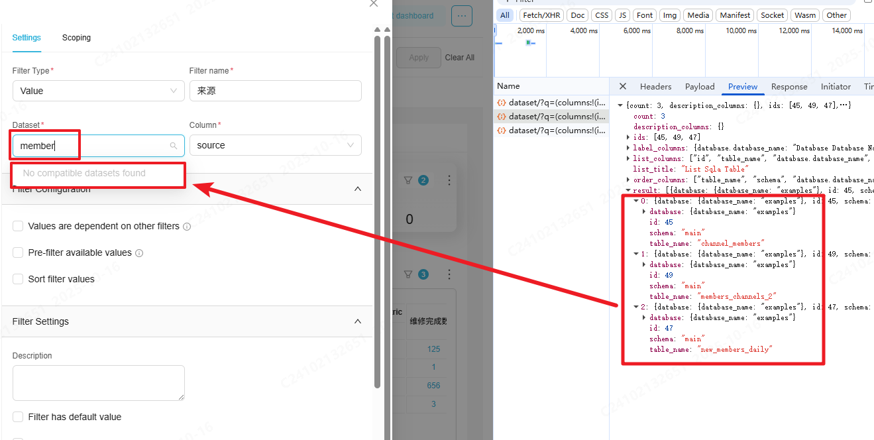Open the Filter Type dropdown showing Value
The height and width of the screenshot is (440, 874).
tap(98, 91)
